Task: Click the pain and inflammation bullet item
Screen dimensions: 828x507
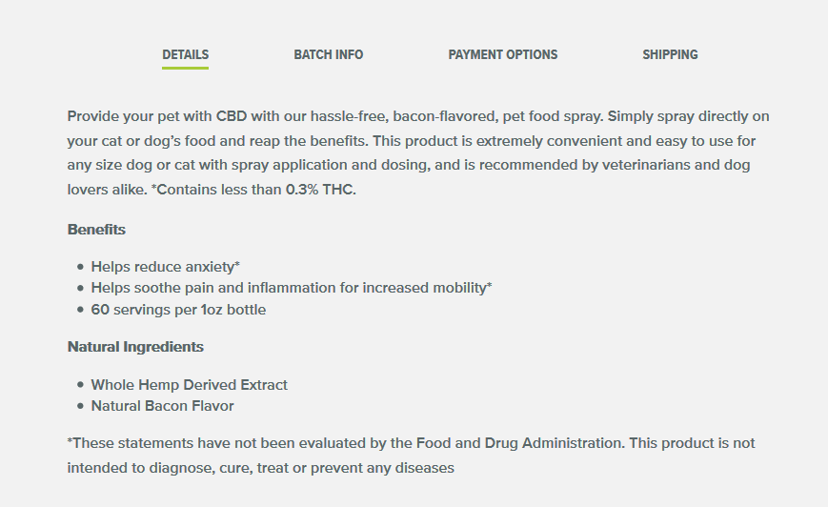Action: pyautogui.click(x=291, y=288)
